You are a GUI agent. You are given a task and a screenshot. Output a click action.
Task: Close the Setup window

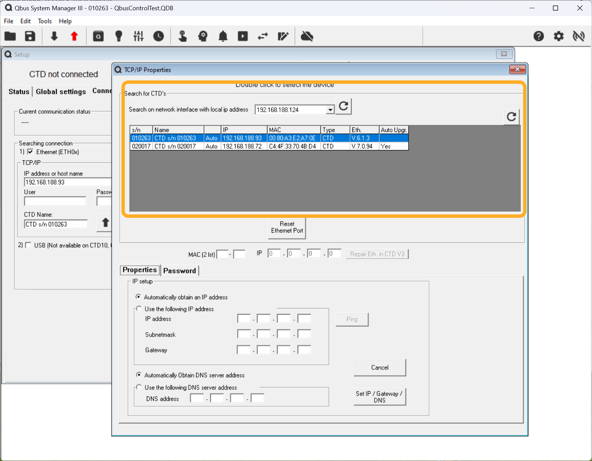pyautogui.click(x=504, y=54)
